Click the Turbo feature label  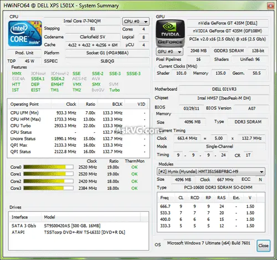(x=115, y=90)
